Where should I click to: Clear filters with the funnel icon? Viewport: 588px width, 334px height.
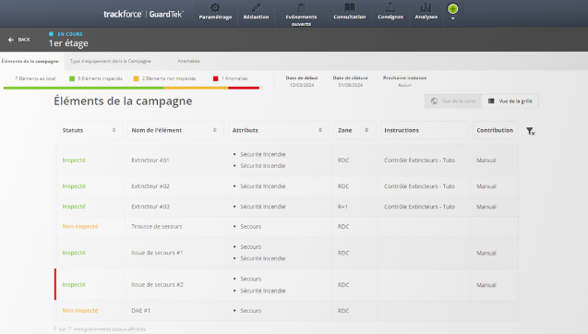pyautogui.click(x=530, y=131)
